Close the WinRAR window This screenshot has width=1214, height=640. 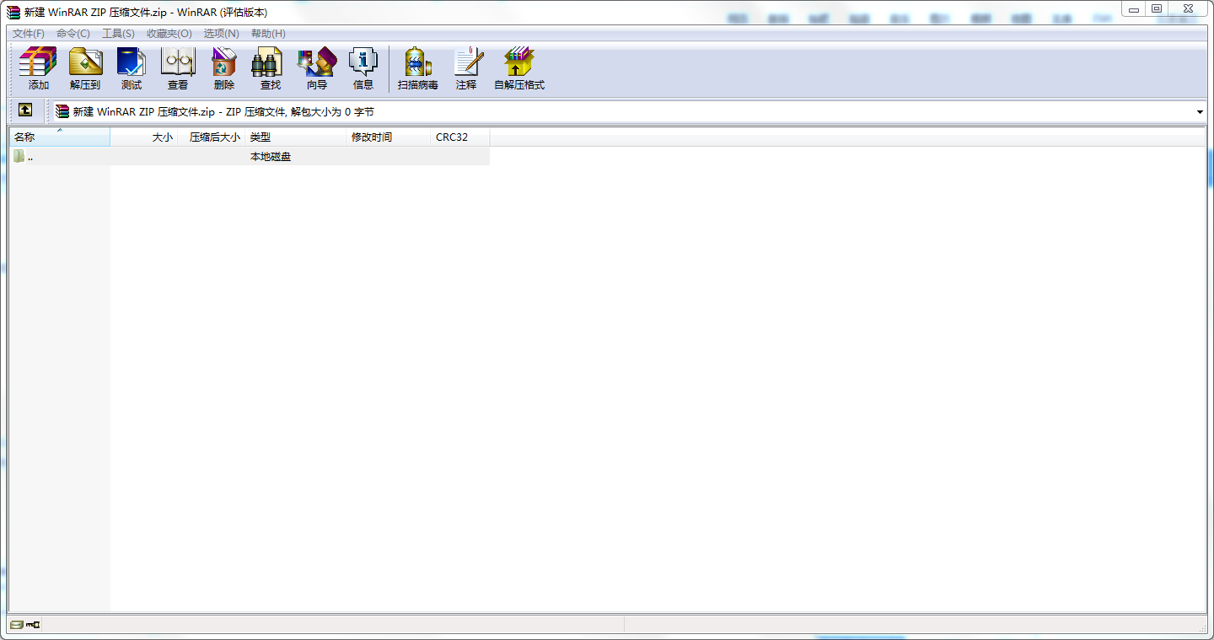click(x=1187, y=9)
